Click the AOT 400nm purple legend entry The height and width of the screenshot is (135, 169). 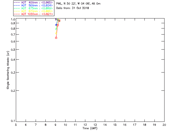tap(34, 2)
